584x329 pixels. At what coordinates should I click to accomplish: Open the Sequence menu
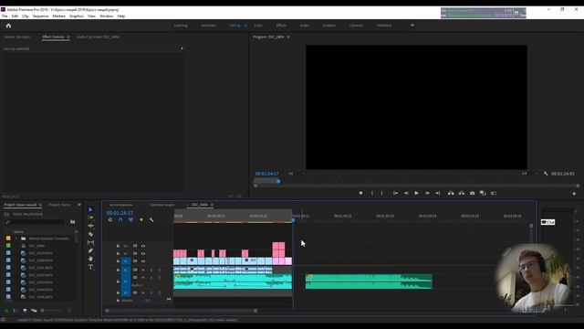point(40,16)
